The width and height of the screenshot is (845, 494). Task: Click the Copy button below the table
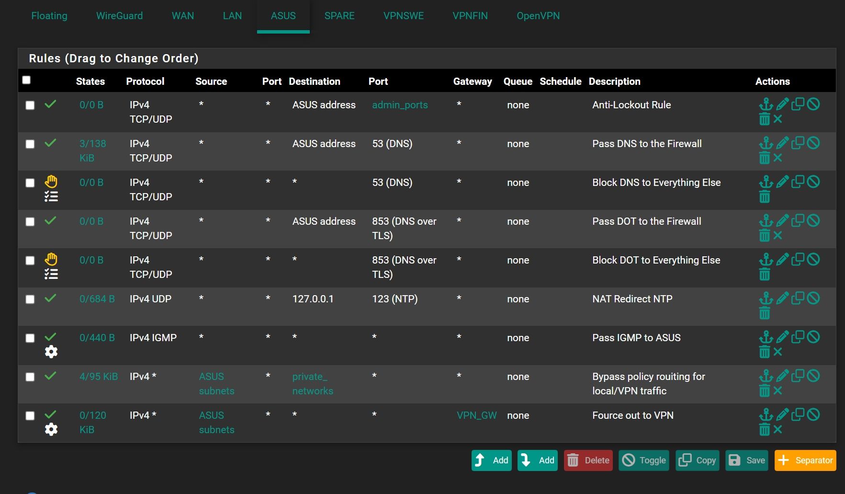point(698,460)
